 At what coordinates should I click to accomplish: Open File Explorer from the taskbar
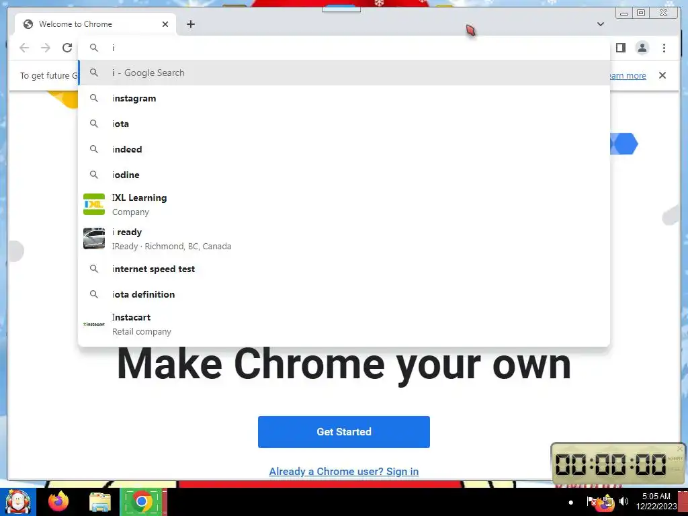pos(100,502)
